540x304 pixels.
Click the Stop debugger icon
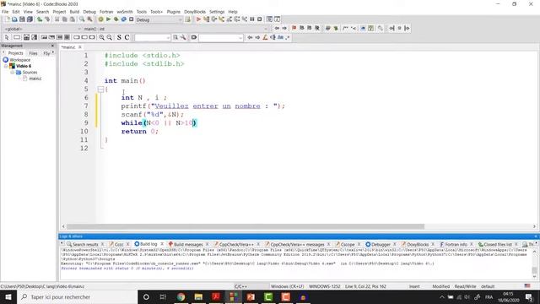pos(260,19)
